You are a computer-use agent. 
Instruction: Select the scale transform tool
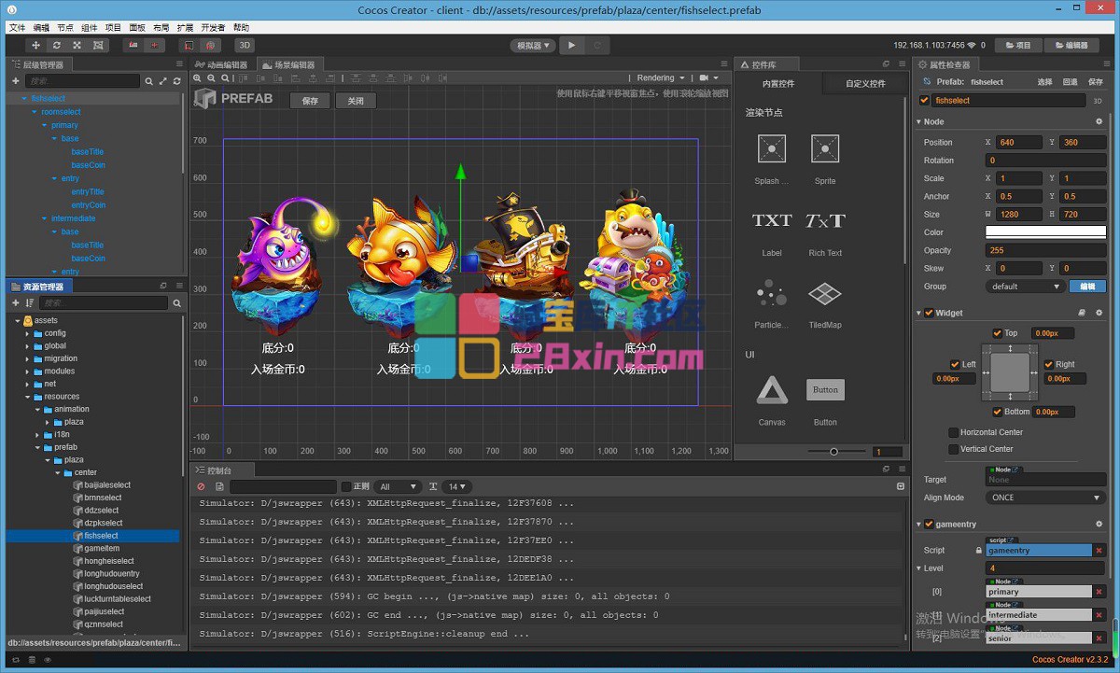click(77, 45)
